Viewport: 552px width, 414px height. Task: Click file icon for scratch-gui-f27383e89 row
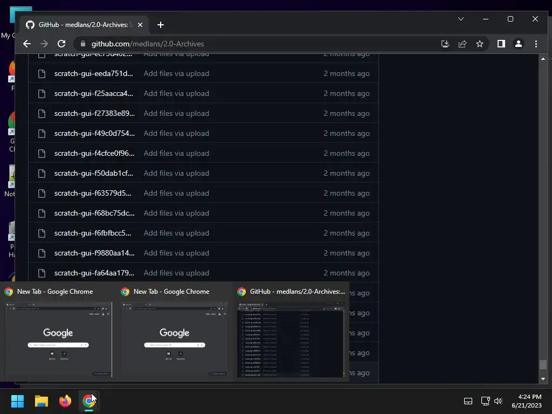42,113
